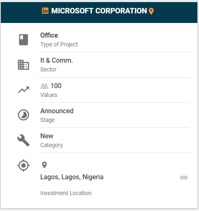Click the Type of Project label
The image size is (199, 211).
[59, 44]
